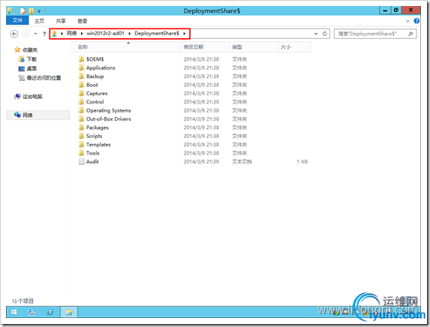Open recent locations history dropdown
Image resolution: width=430 pixels, height=327 pixels.
[x=35, y=34]
